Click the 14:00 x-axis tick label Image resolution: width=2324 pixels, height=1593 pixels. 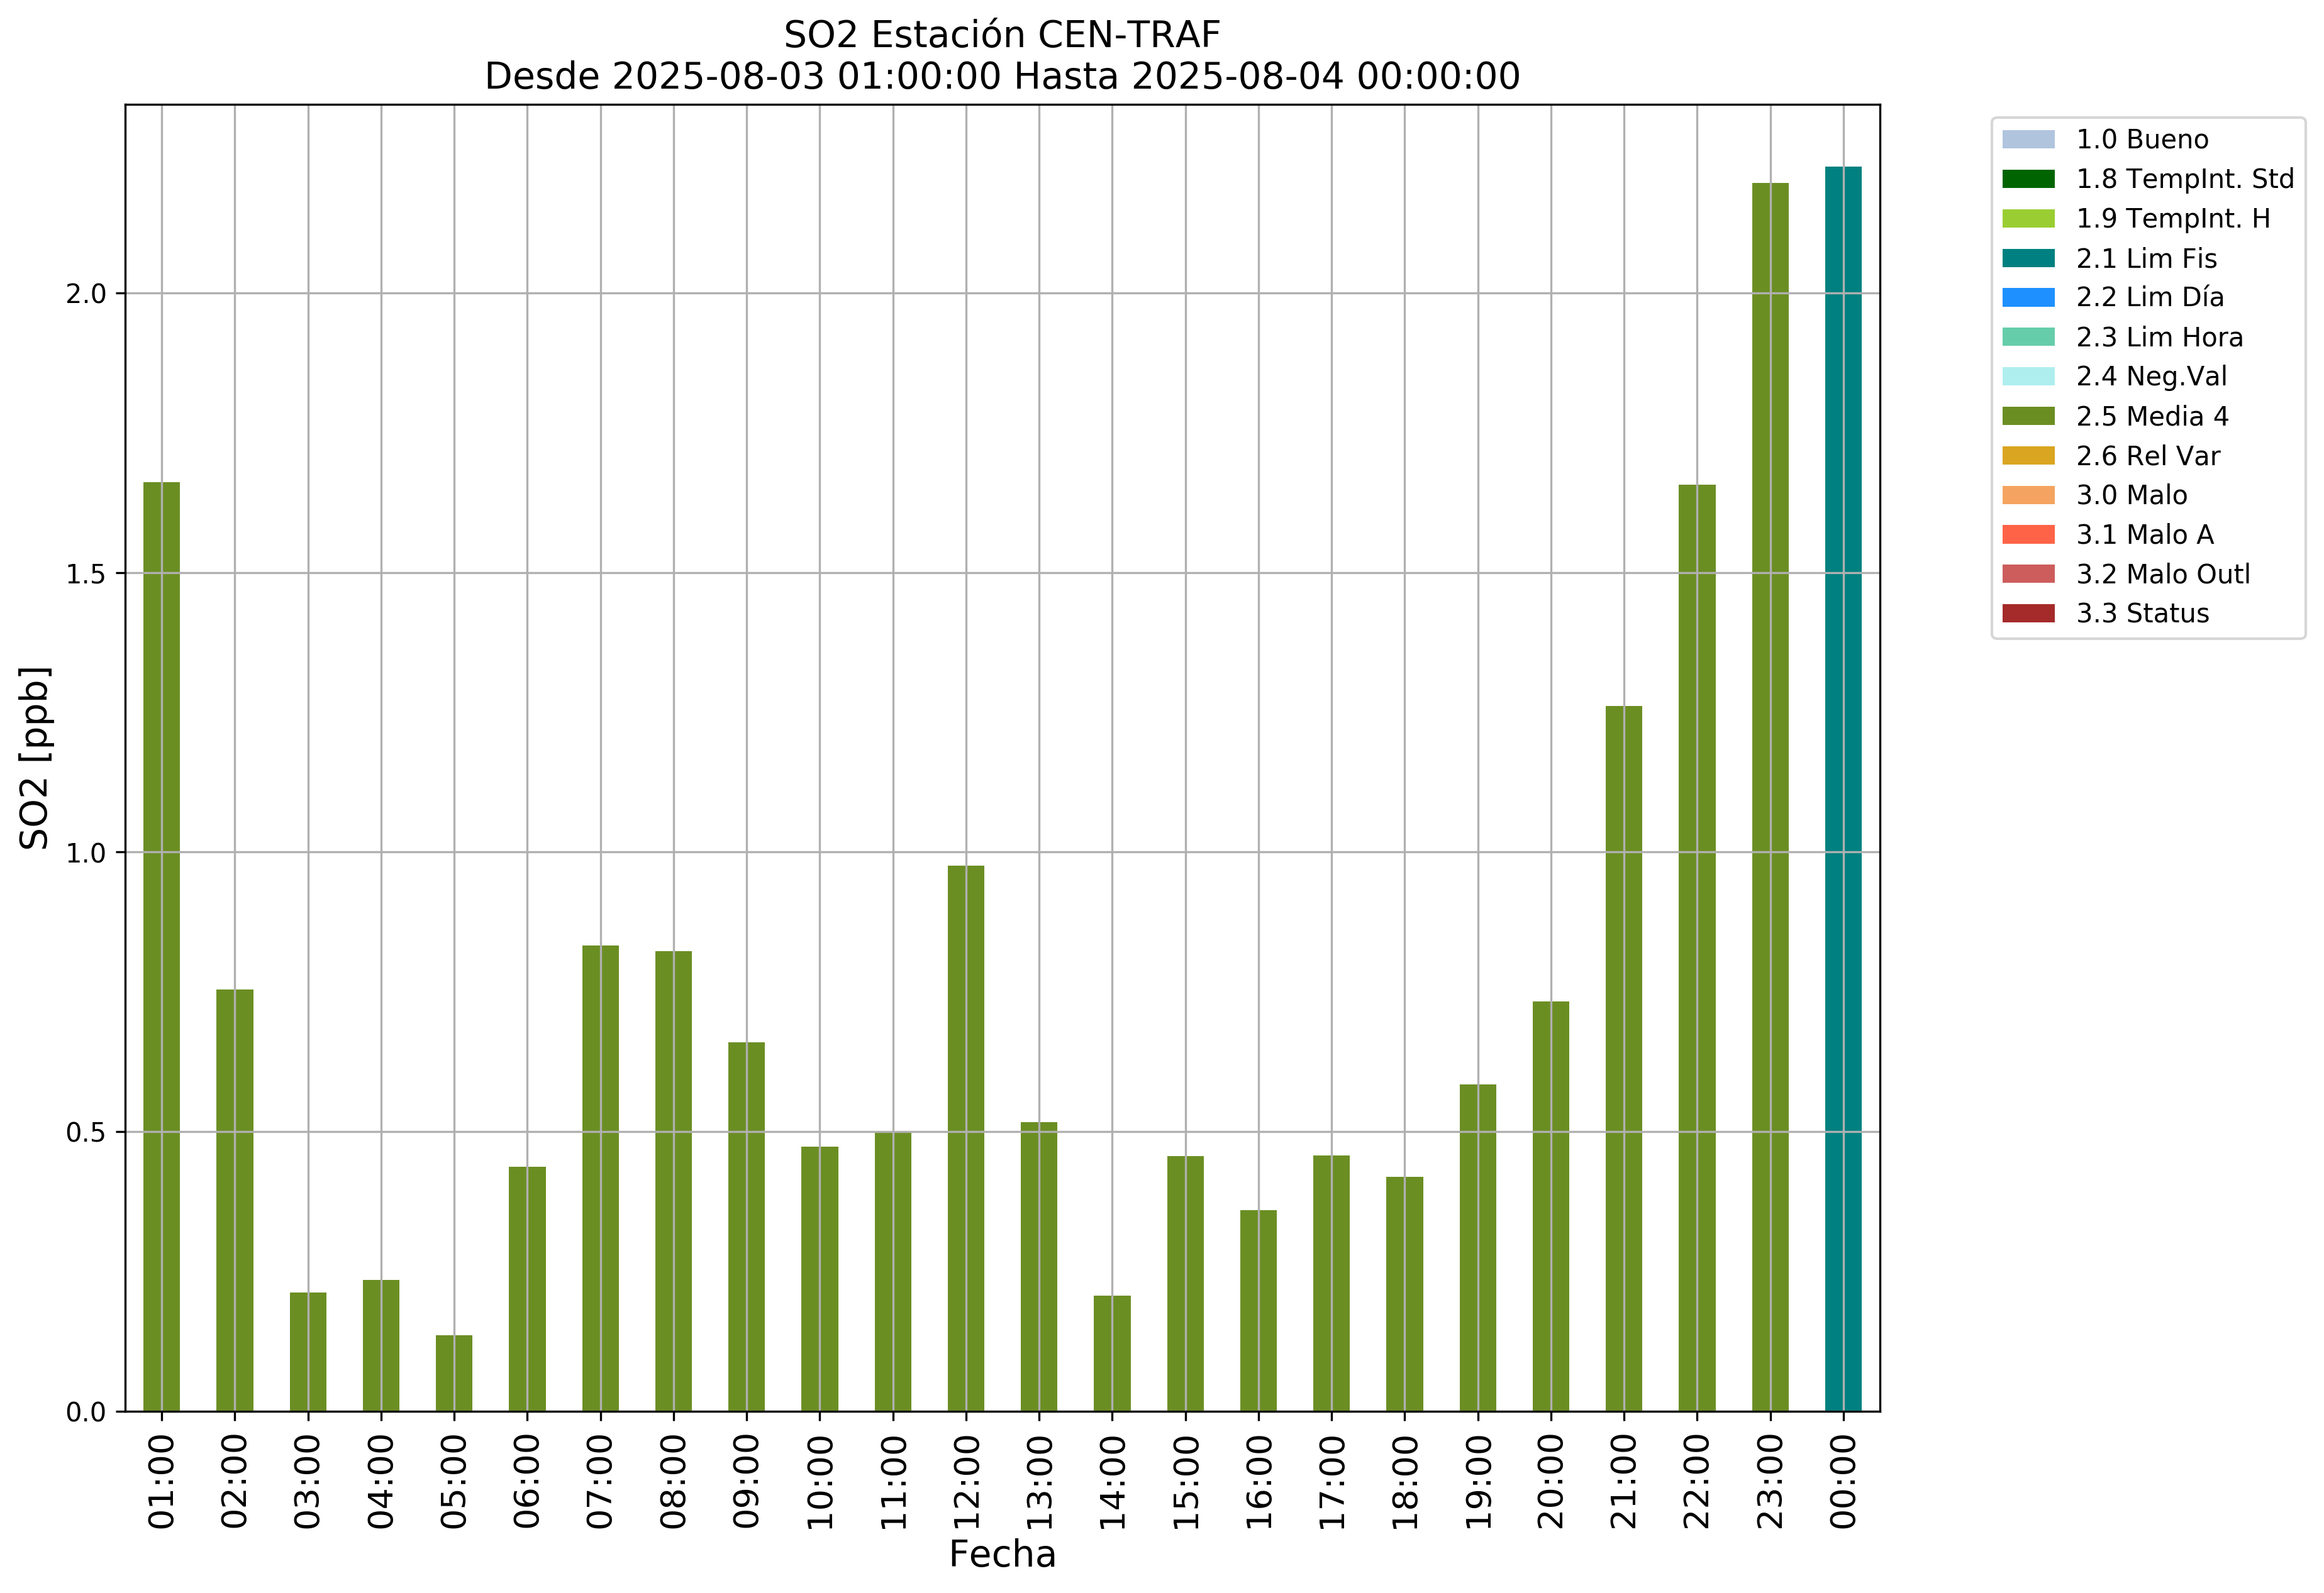click(1112, 1482)
